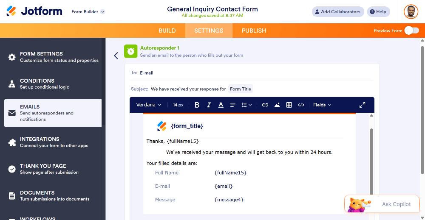Open DOCUMENTS in the sidebar
Viewport: 425px width, 220px height.
pos(53,196)
